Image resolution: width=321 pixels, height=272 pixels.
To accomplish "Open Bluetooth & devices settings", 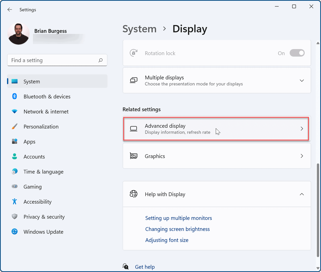I will click(x=57, y=96).
